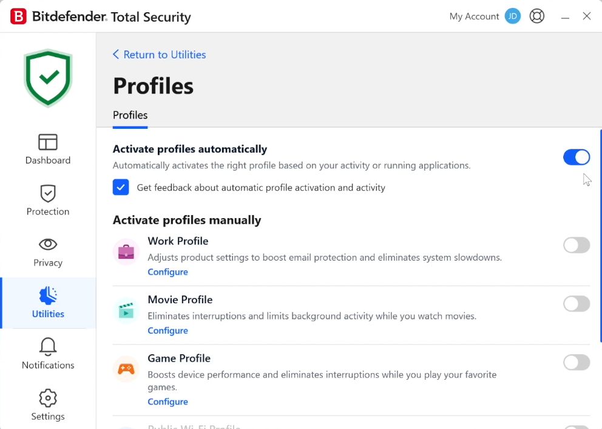The image size is (602, 429).
Task: Uncheck the Get feedback checkbox
Action: [121, 187]
